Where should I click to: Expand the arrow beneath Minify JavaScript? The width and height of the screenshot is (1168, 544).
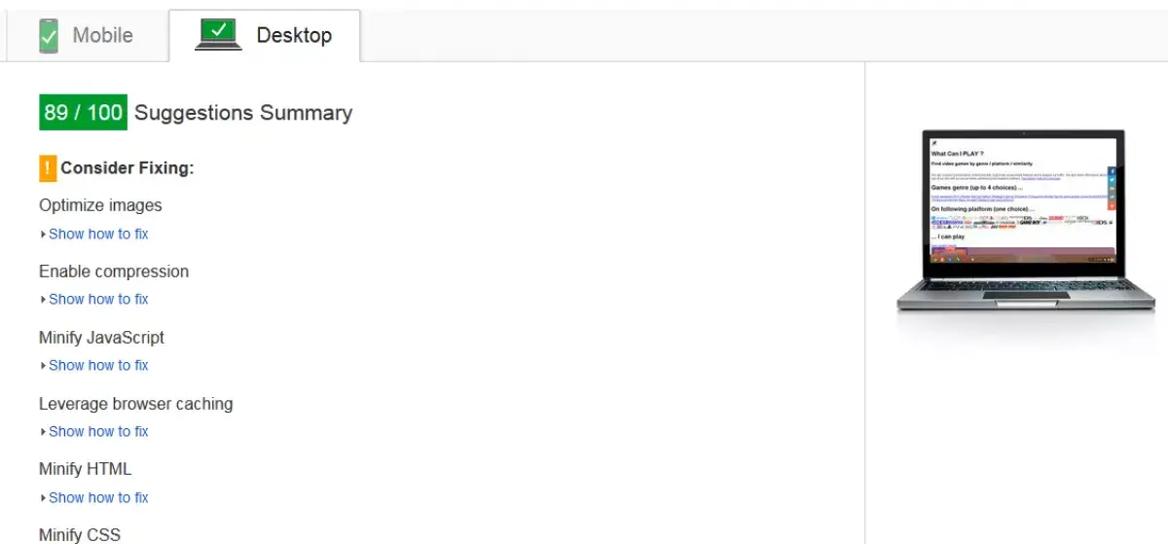point(43,366)
